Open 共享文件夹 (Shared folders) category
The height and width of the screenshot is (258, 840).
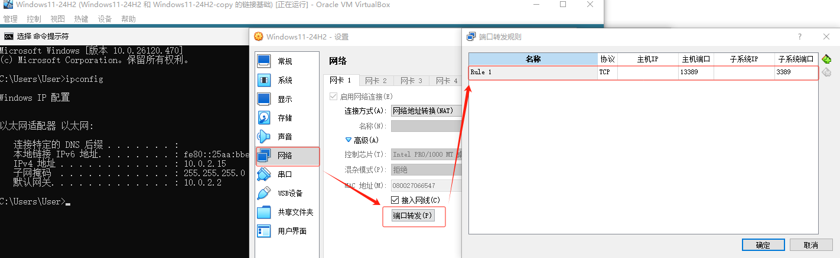[x=287, y=212]
